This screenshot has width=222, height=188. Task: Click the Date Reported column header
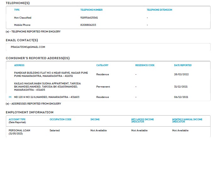tap(183, 65)
